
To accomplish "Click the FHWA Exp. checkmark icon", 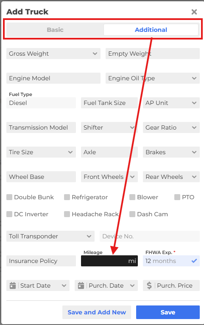I will click(x=194, y=261).
